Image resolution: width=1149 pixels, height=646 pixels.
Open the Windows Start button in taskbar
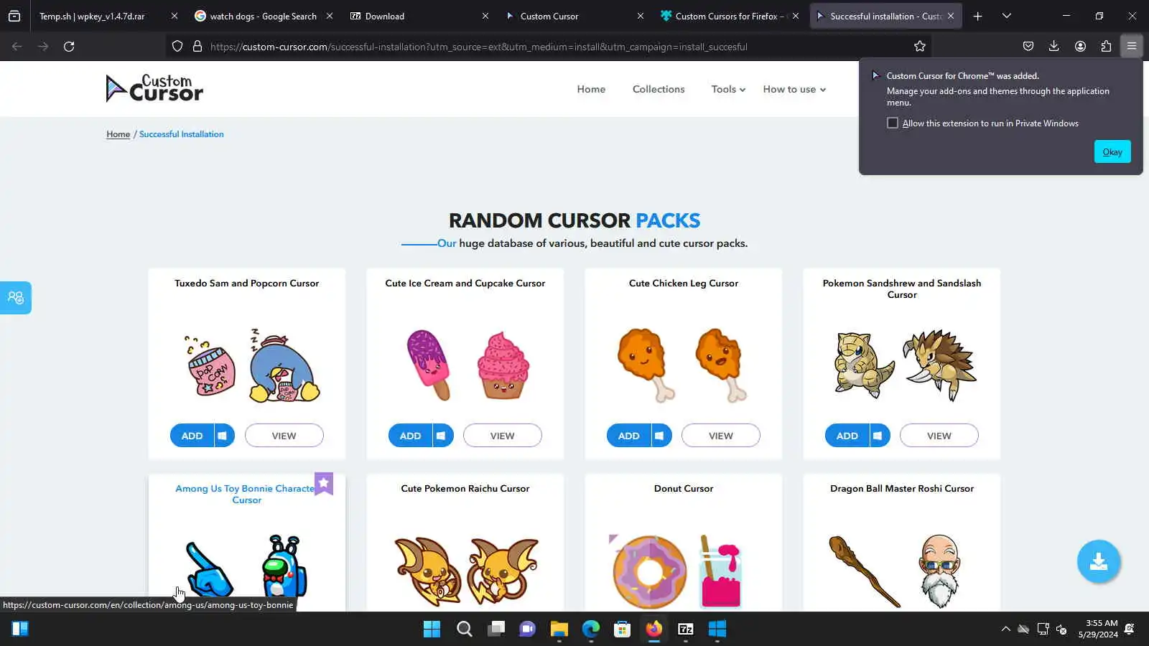tap(432, 629)
